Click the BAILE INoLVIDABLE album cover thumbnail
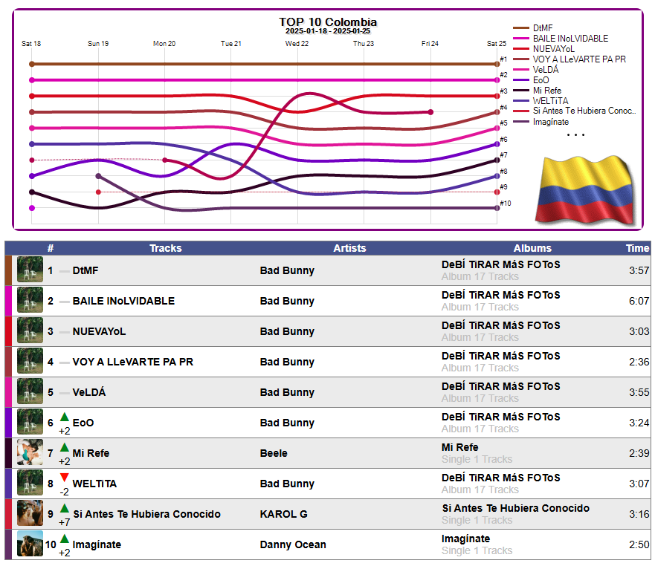This screenshot has width=655, height=566. coord(30,299)
